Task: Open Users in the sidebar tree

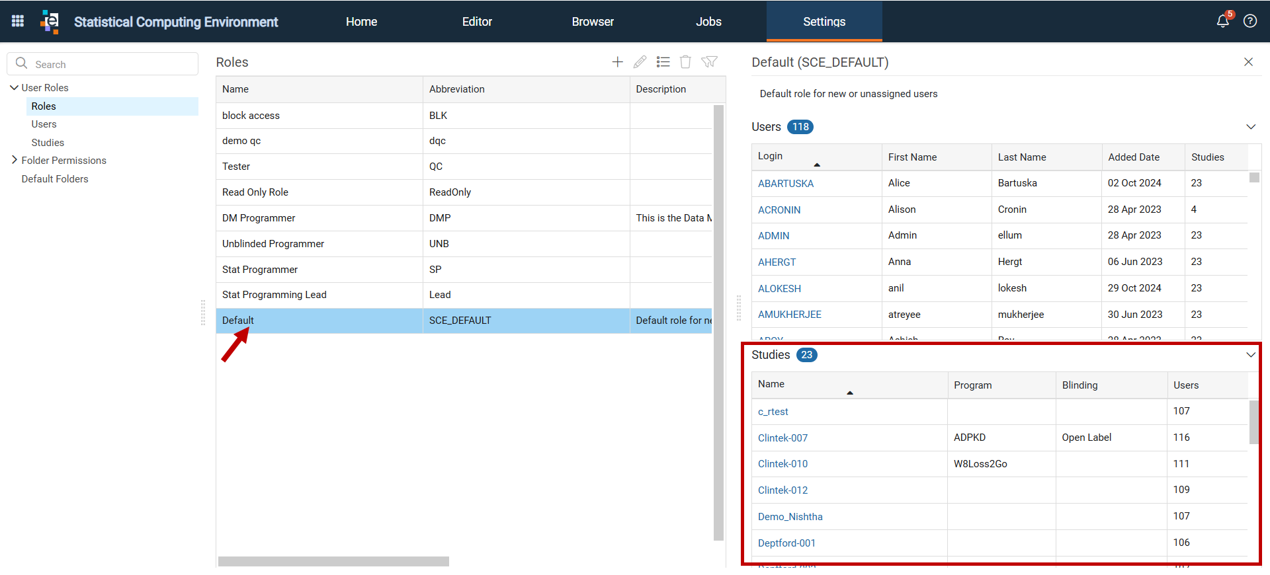Action: (x=44, y=124)
